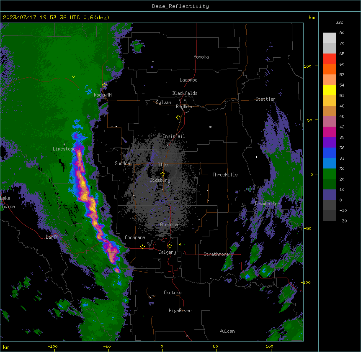The image size is (361, 352).
Task: Select the Drumheller label
Action: click(267, 204)
